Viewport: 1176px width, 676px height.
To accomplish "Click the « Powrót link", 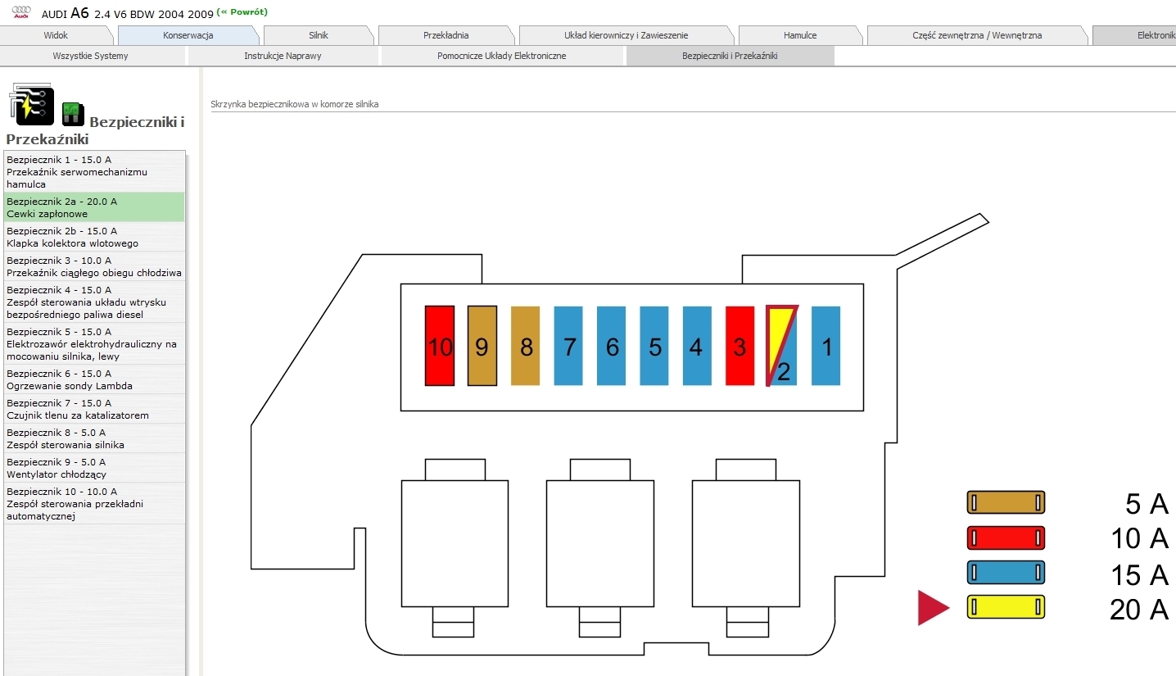I will coord(243,12).
